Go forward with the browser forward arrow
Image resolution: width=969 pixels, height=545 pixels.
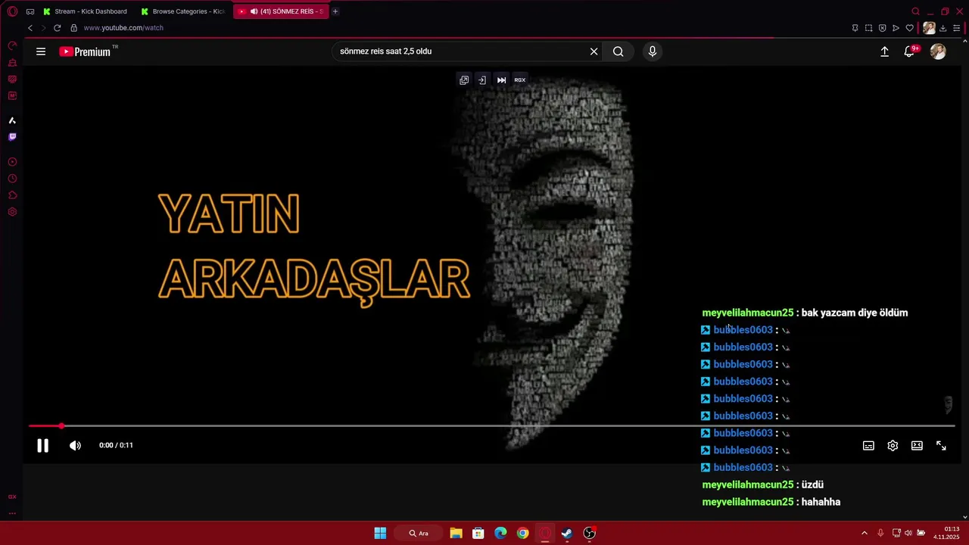click(x=43, y=28)
